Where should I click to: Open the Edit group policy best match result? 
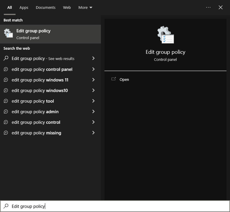[x=50, y=34]
